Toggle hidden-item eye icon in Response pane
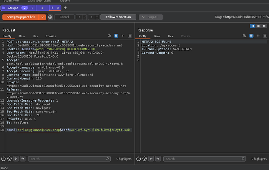 point(244,36)
